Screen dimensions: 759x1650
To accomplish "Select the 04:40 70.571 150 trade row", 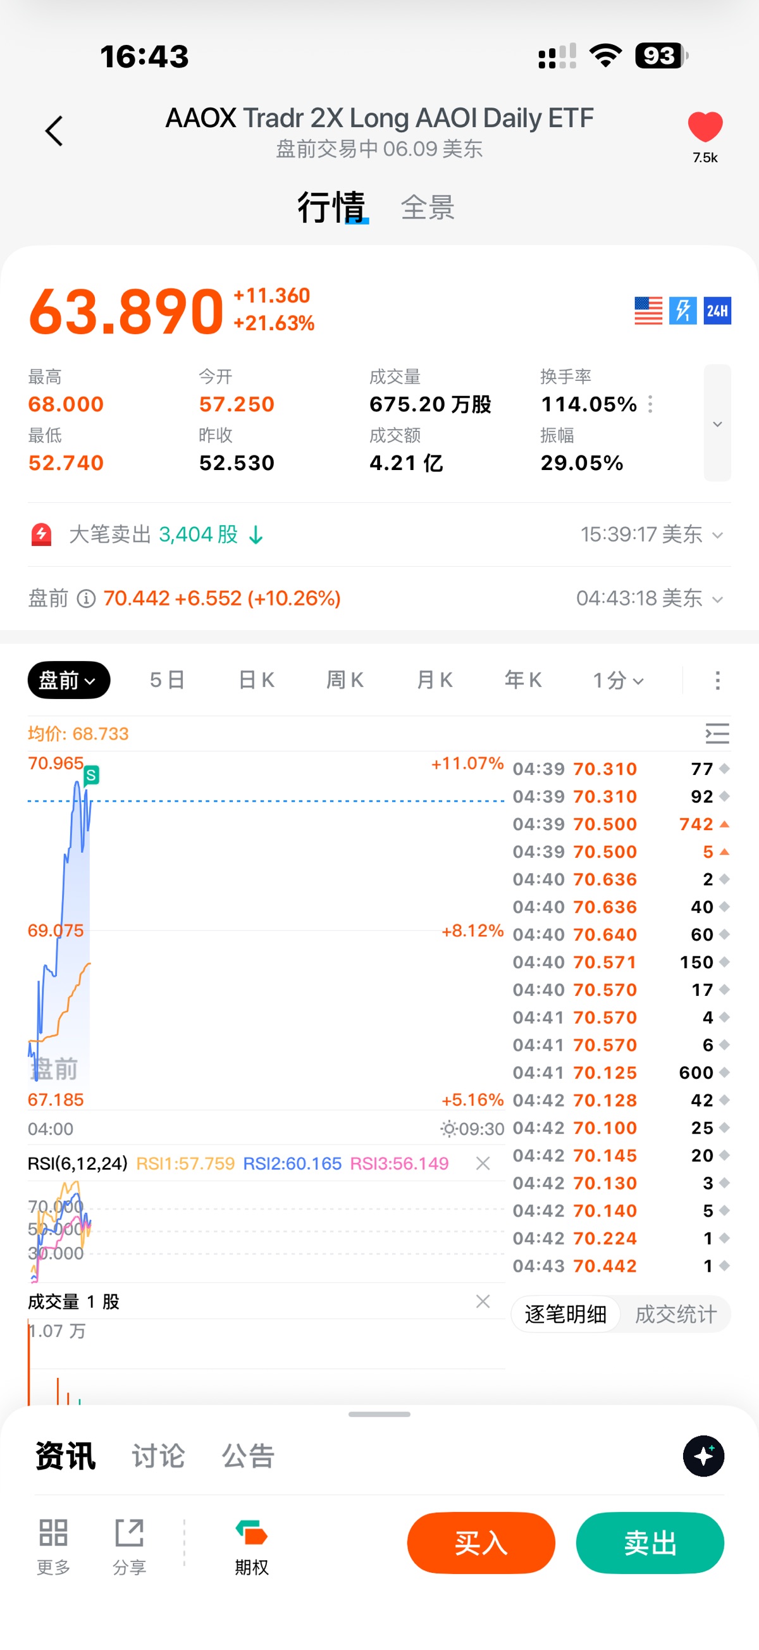I will coord(621,963).
